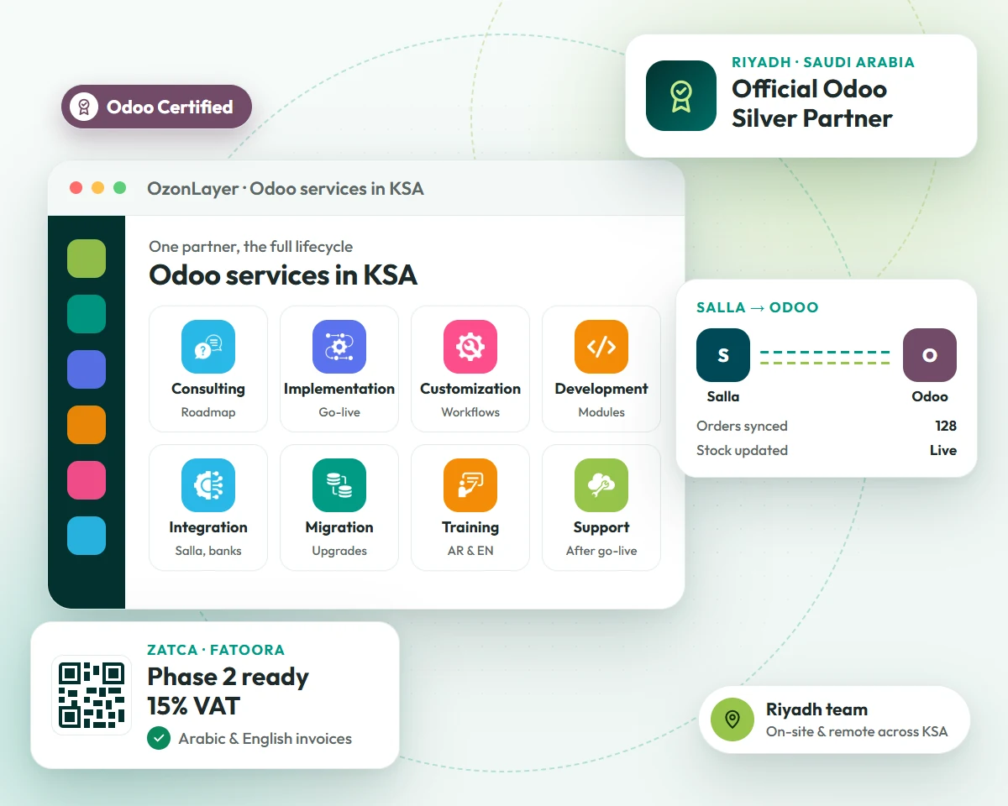The height and width of the screenshot is (806, 1008).
Task: Click the Riyadh team location pin icon
Action: tap(732, 720)
